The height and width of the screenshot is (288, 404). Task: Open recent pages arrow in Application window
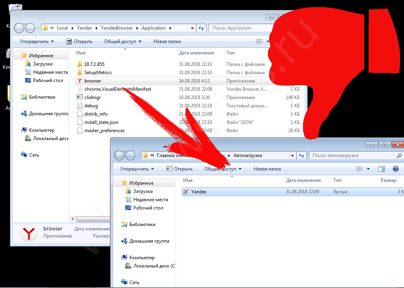[x=38, y=28]
